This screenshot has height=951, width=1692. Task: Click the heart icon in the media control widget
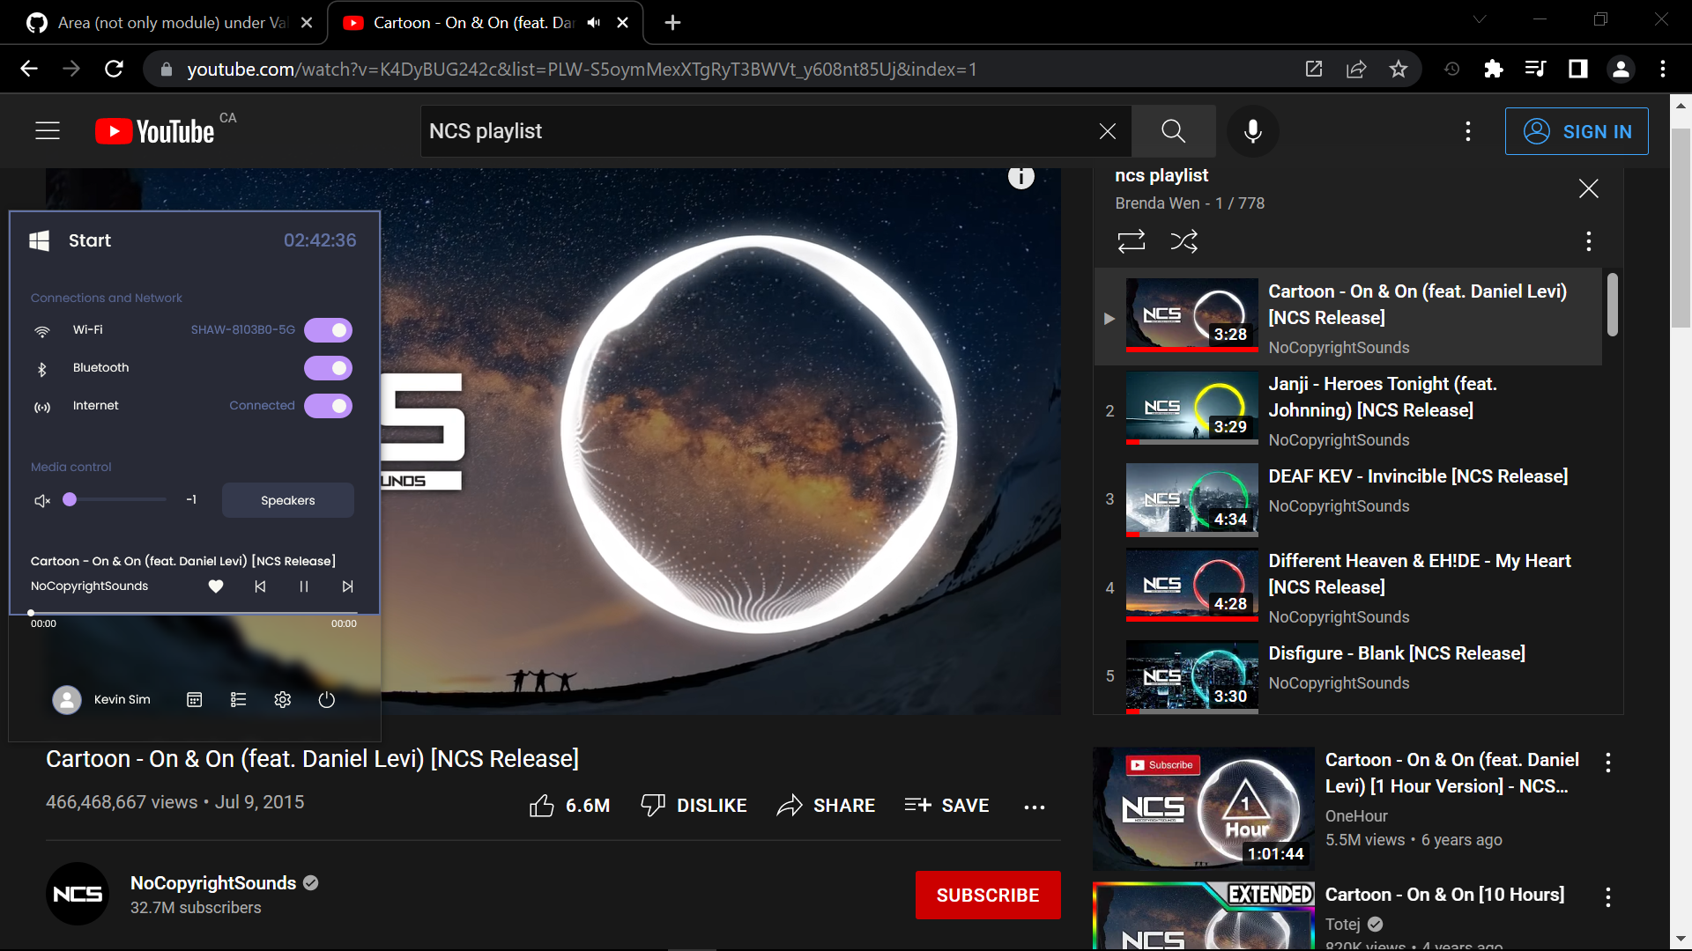(215, 586)
